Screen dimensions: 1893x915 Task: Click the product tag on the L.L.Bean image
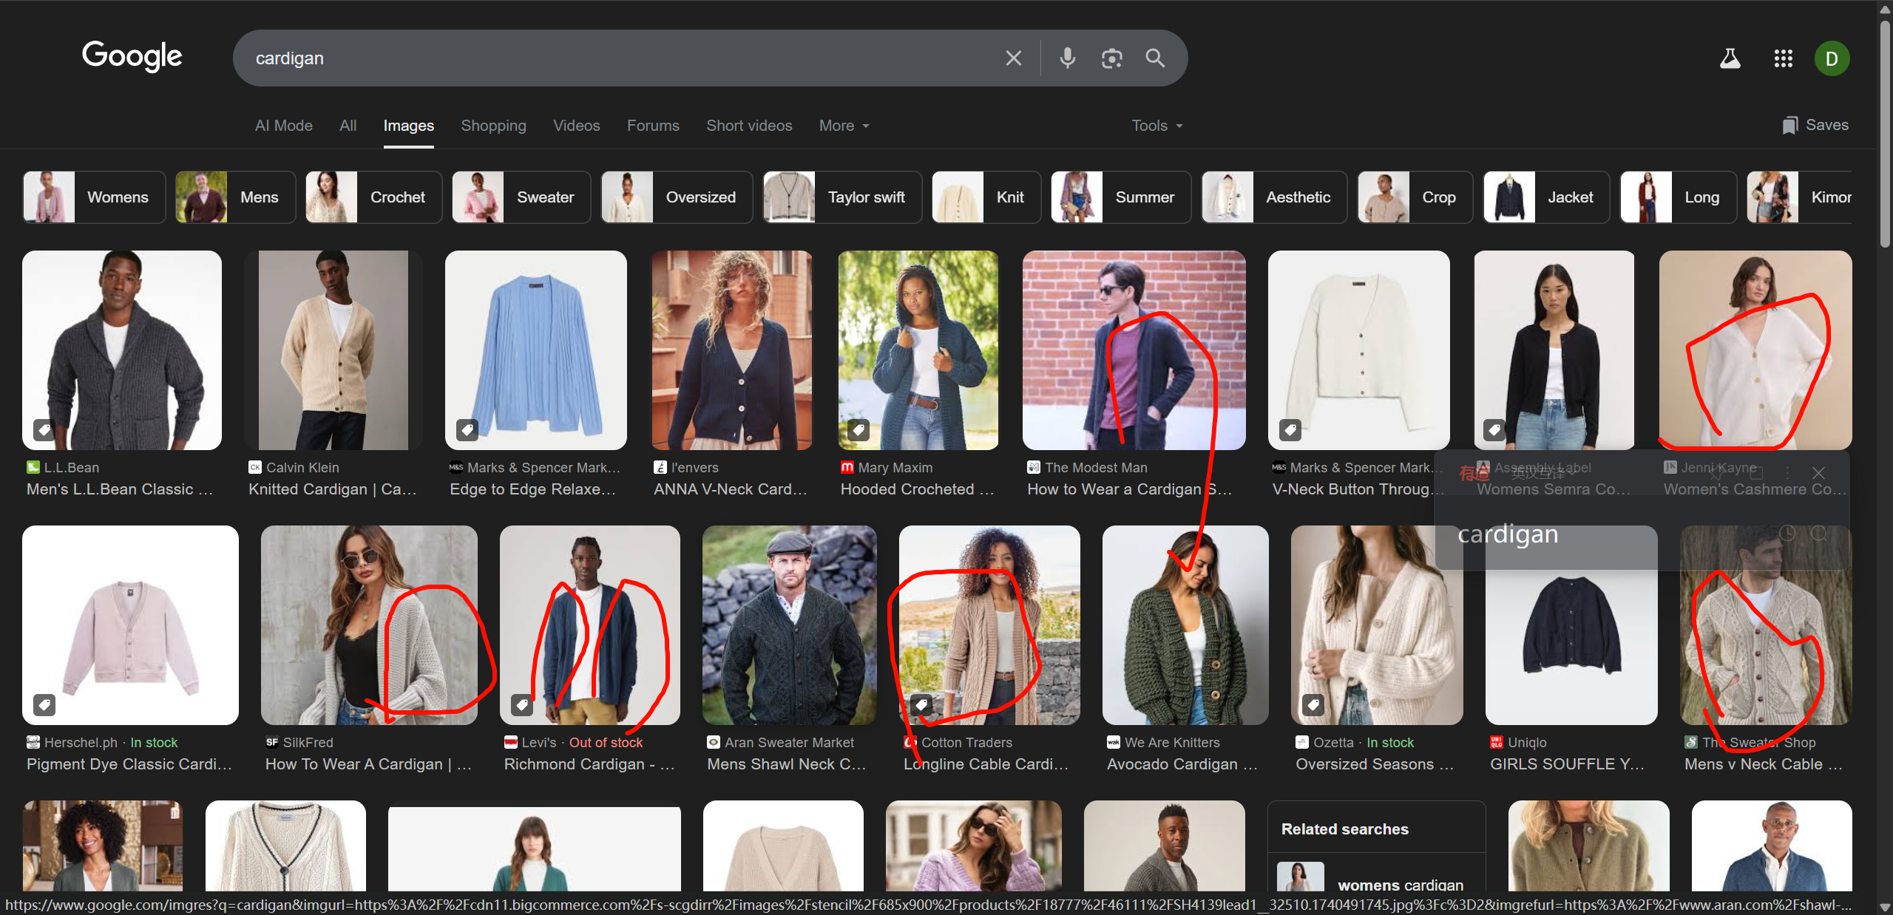point(44,429)
